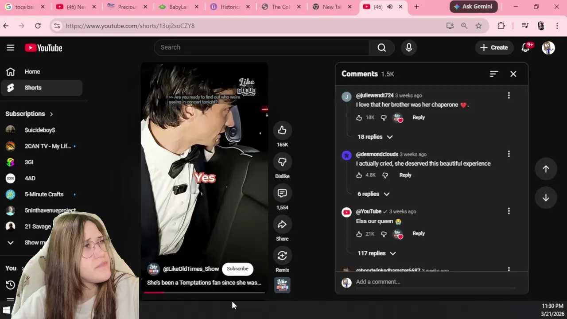
Task: Like the @YouTube comment
Action: click(x=359, y=233)
